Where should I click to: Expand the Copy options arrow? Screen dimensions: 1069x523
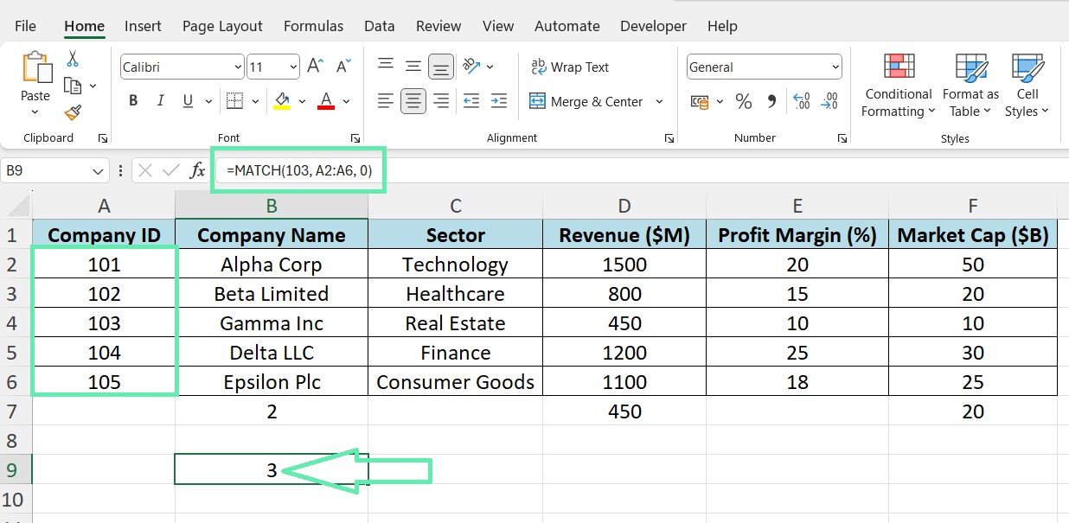click(93, 86)
